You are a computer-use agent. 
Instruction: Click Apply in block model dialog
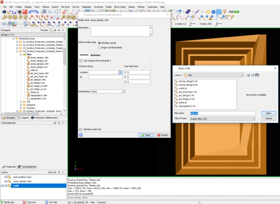(146, 135)
